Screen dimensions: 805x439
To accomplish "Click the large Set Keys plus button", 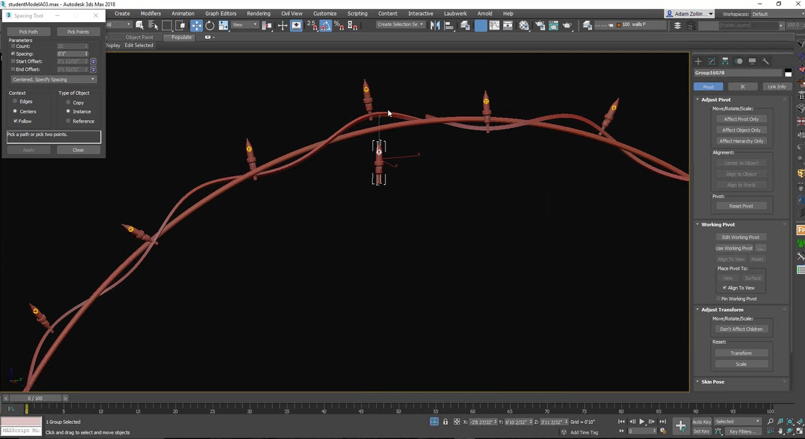I will (681, 426).
